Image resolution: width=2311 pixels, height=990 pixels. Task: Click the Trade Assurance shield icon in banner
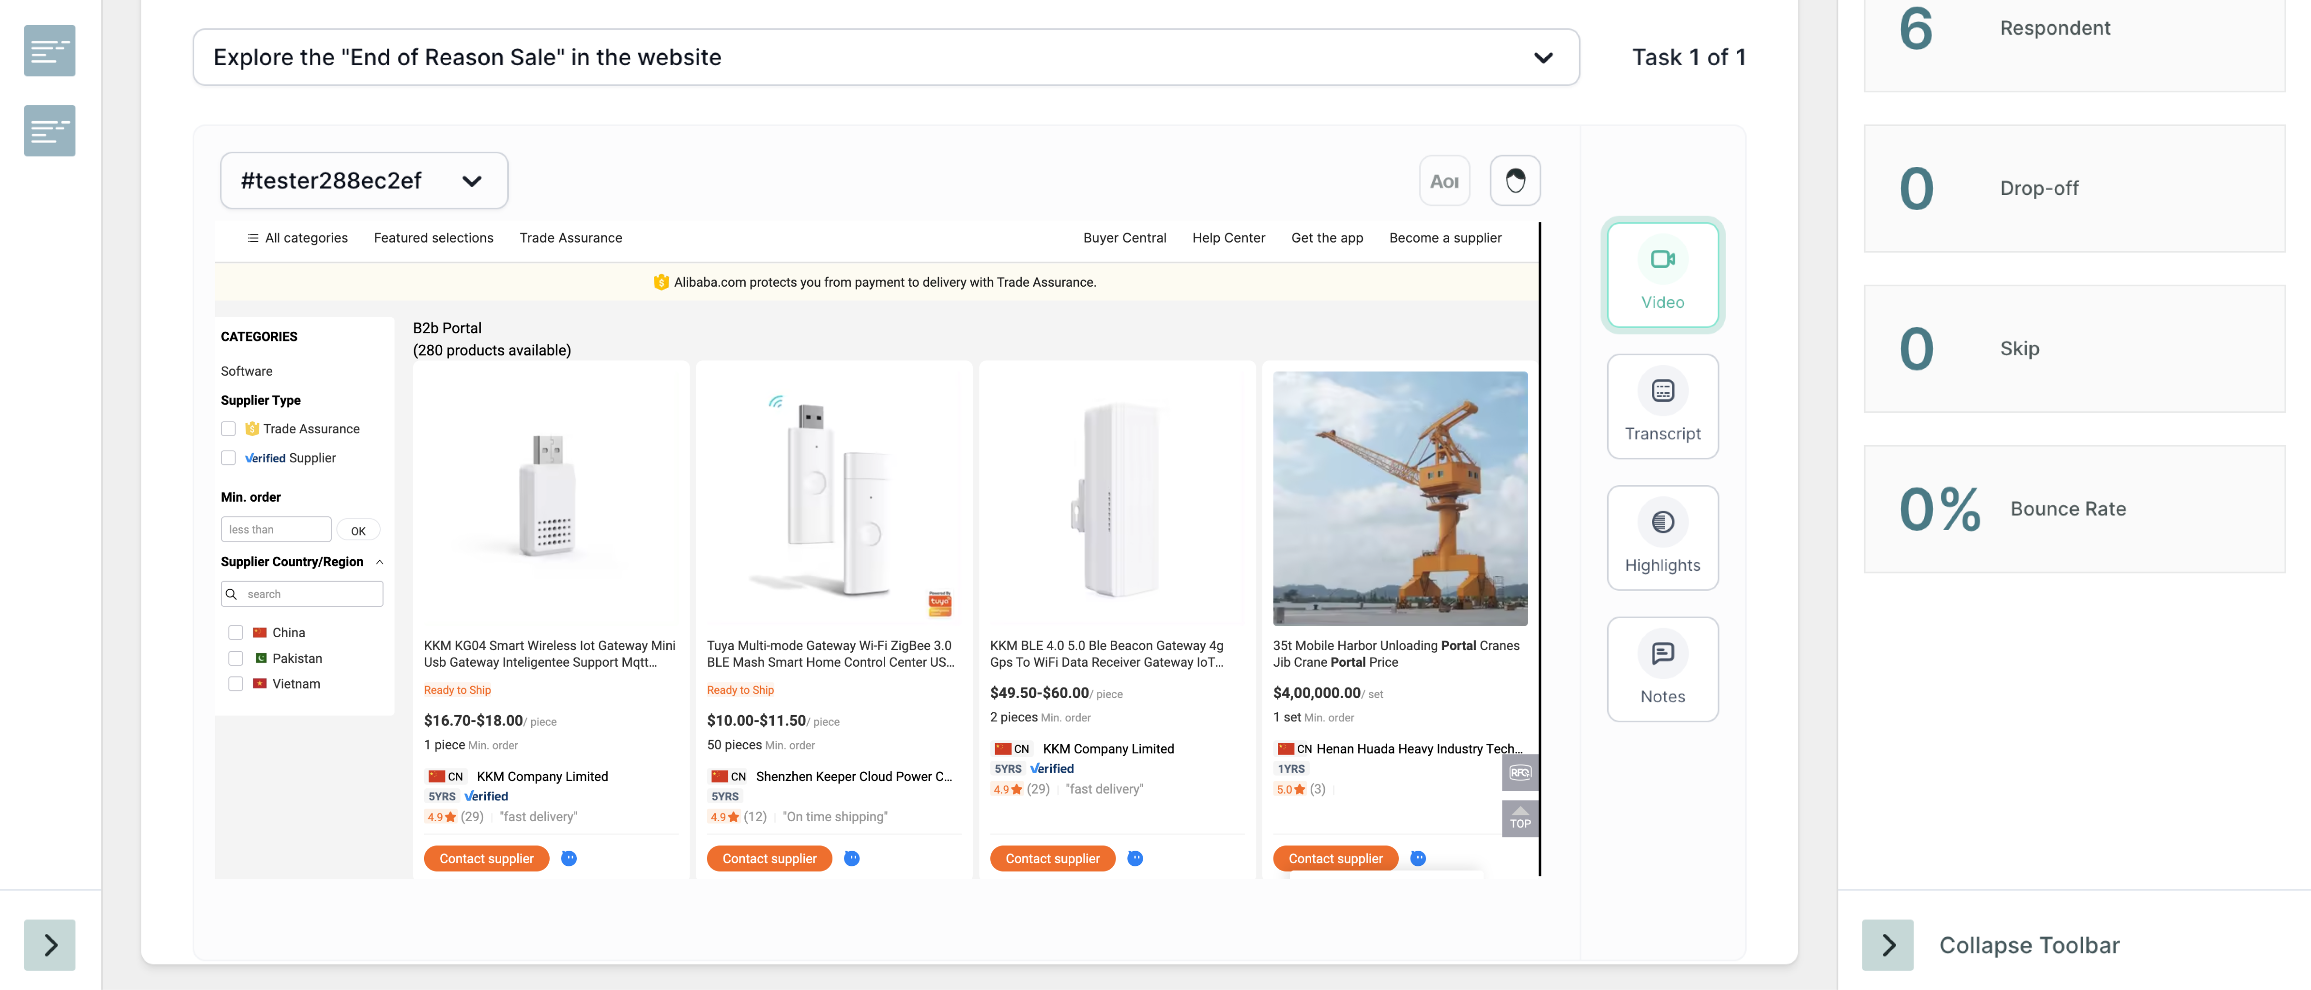661,282
